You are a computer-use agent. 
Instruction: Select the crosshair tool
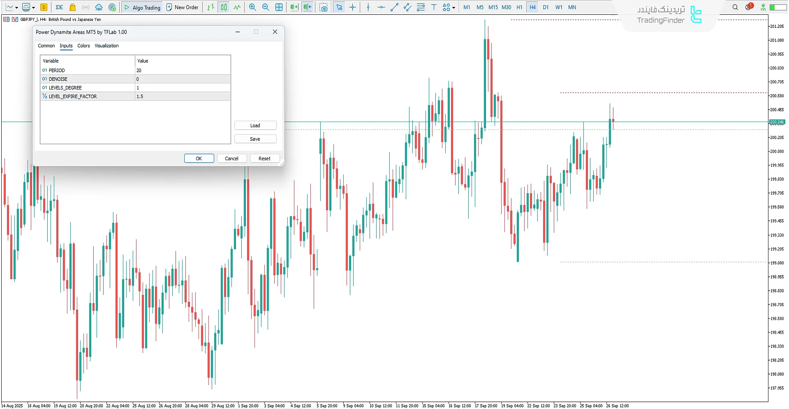click(x=352, y=7)
